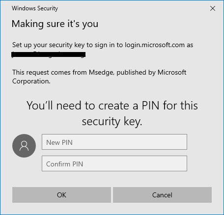Confirm the PIN with the OK button
The height and width of the screenshot is (215, 224).
pos(61,195)
